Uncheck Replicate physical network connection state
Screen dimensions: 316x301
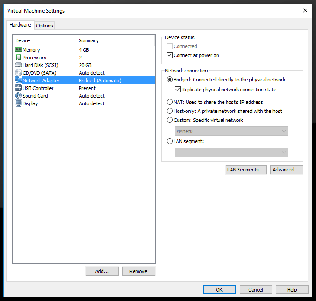coord(178,90)
